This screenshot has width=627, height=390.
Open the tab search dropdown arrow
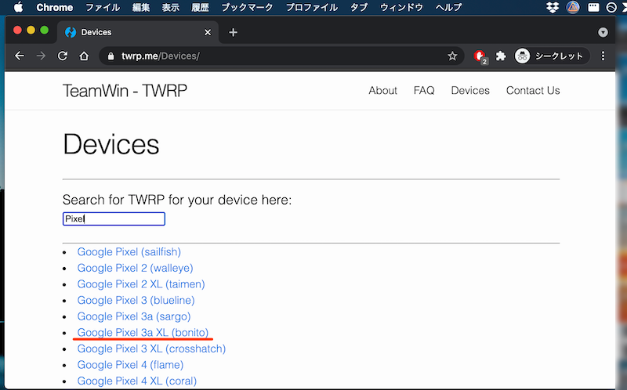[x=603, y=32]
